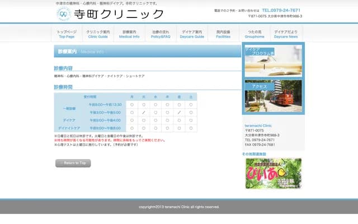This screenshot has height=224, width=358.
Task: Click the 診療時間 section heading
Action: pos(63,87)
